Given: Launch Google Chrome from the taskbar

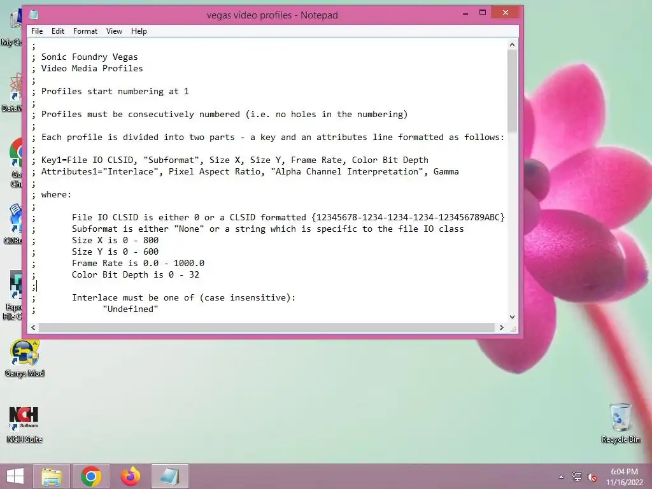Looking at the screenshot, I should 91,476.
